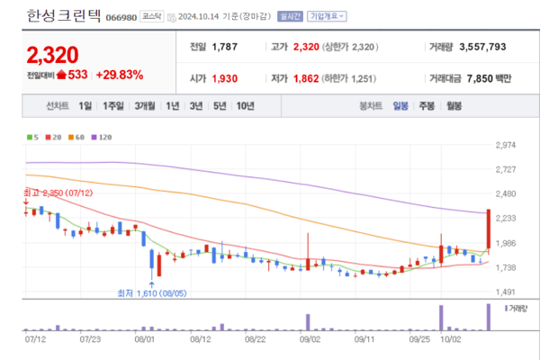Screen dimensions: 540x360
Task: Click the 실시간 badge button
Action: (290, 16)
